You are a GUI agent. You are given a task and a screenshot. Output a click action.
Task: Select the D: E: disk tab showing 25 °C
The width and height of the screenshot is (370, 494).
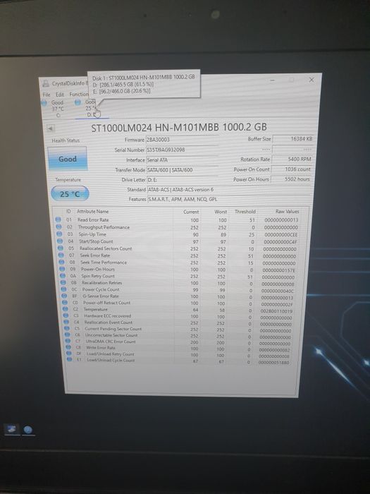click(x=90, y=109)
